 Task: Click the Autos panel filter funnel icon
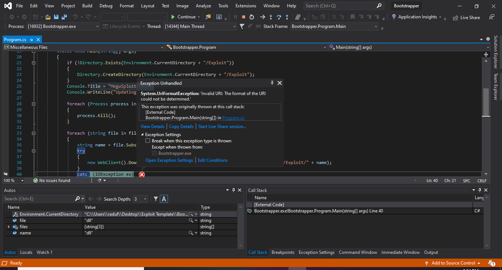pyautogui.click(x=156, y=199)
